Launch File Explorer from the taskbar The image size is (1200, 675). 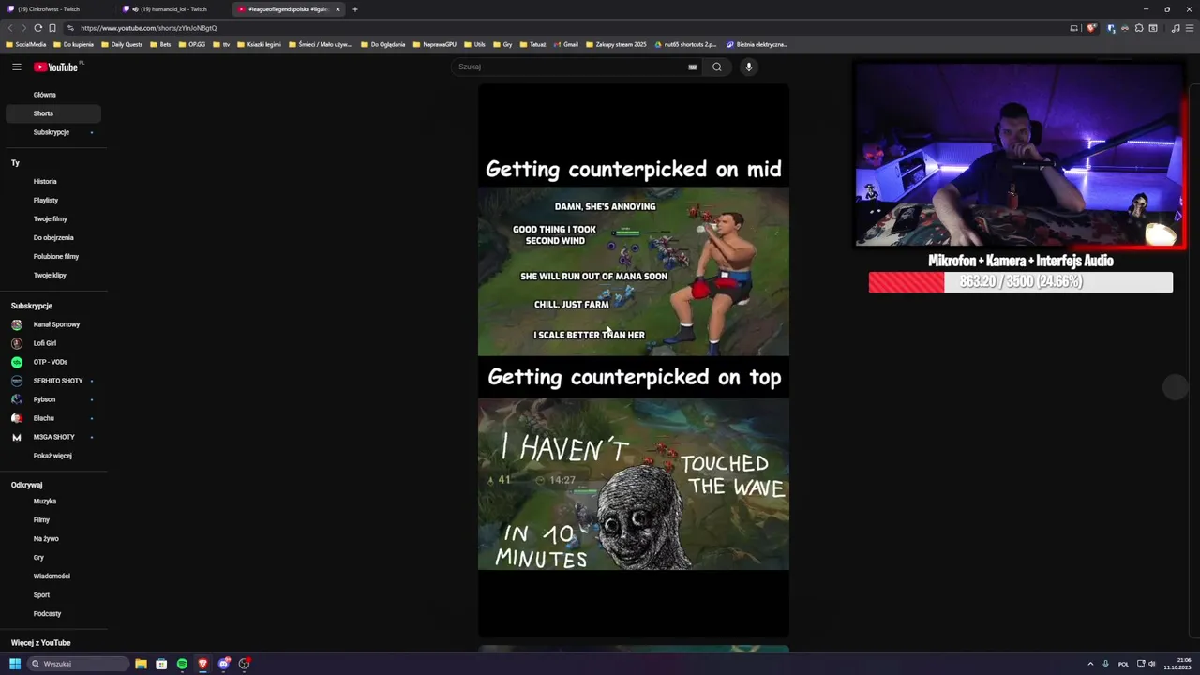[141, 664]
